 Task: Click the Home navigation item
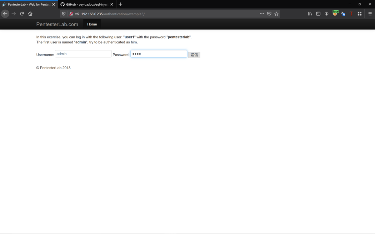pos(92,24)
